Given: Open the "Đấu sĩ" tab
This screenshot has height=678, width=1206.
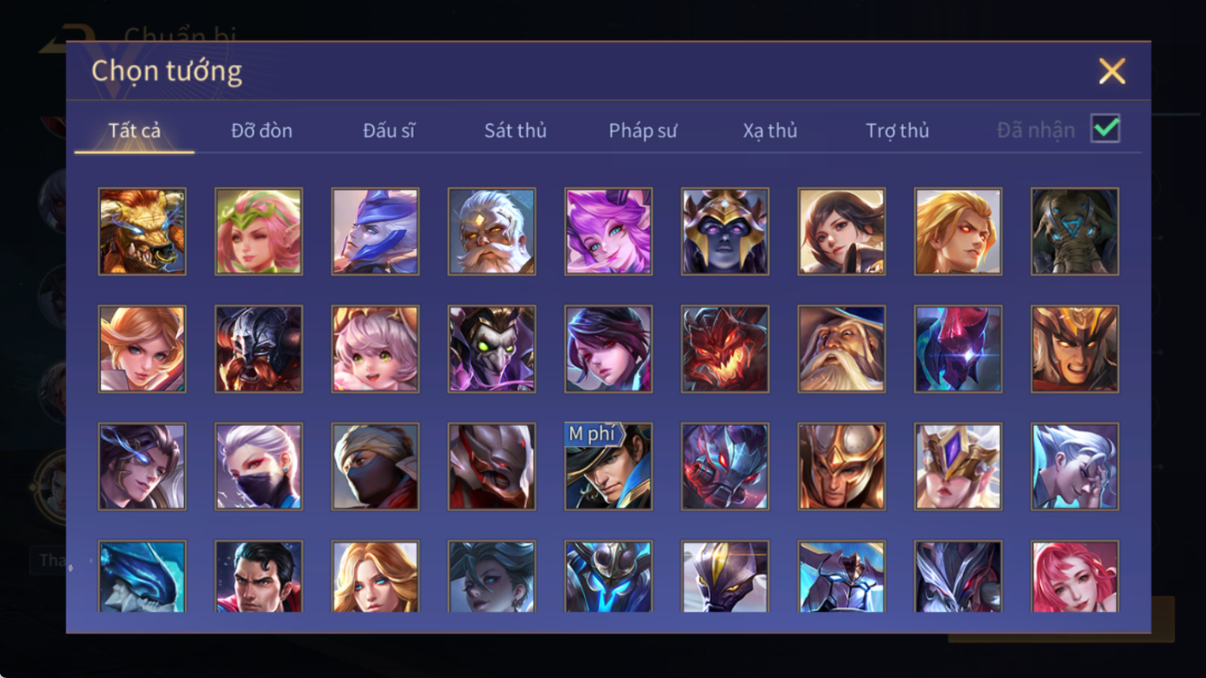Looking at the screenshot, I should click(389, 130).
